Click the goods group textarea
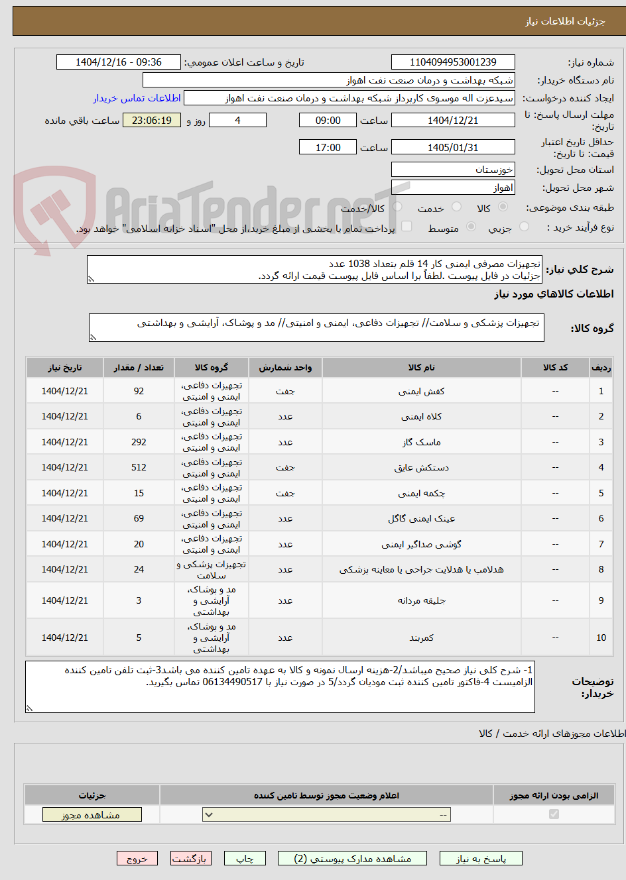 click(x=316, y=328)
